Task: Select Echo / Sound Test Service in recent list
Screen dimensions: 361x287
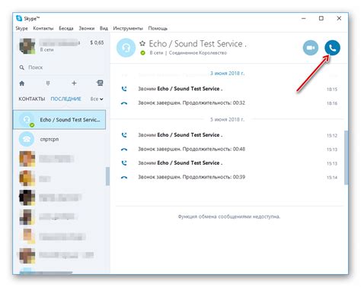Action: pyautogui.click(x=59, y=120)
